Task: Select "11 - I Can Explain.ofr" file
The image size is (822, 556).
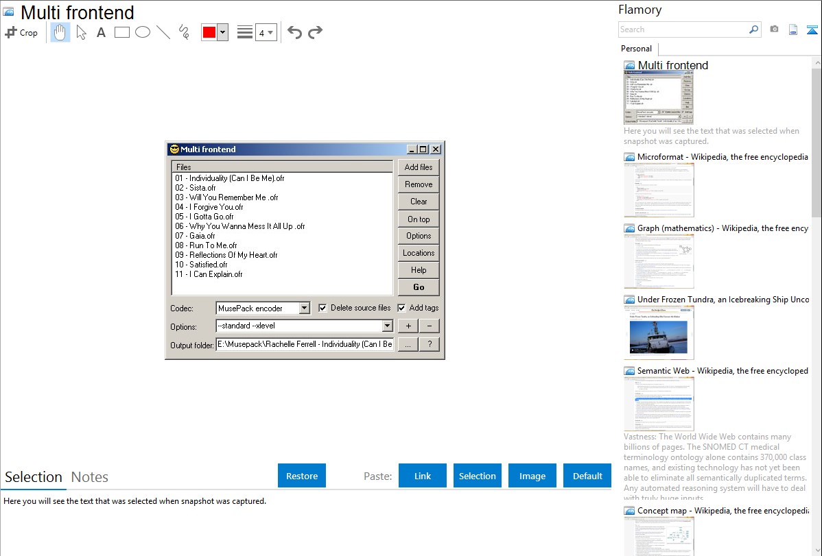Action: 209,274
